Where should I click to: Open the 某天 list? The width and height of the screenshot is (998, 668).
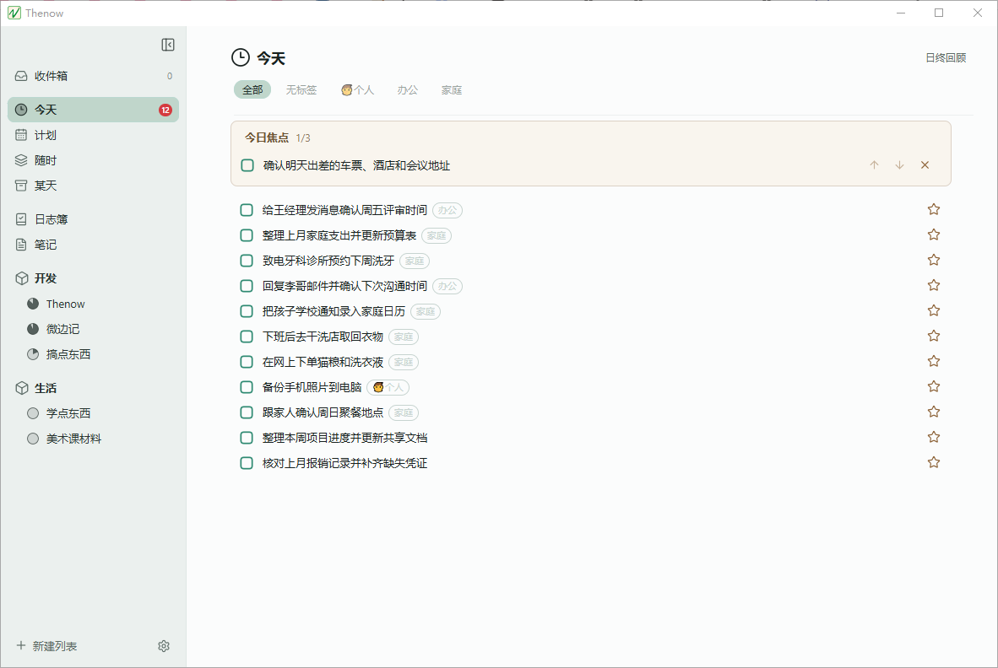click(x=93, y=186)
